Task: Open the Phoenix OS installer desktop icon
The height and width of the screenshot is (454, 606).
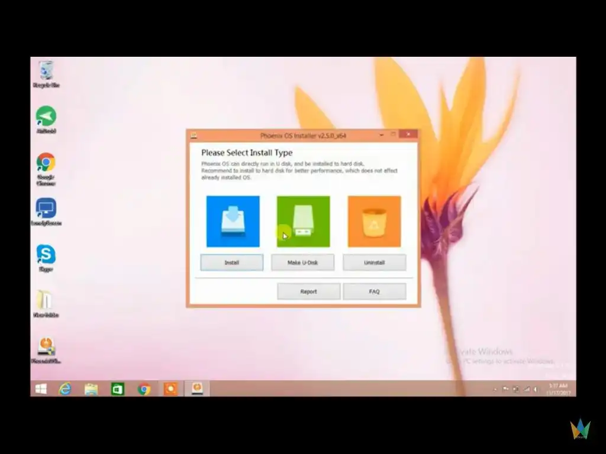Action: (x=46, y=350)
